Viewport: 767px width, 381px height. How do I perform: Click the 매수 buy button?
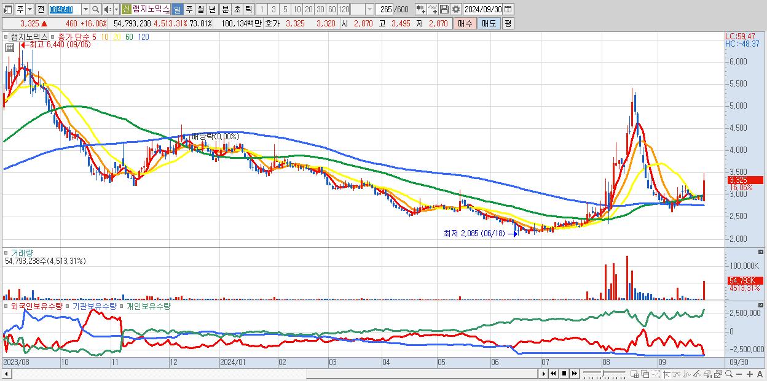coord(465,23)
